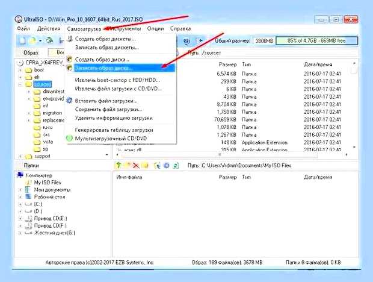Click the Самозагрузка menu

tap(84, 29)
